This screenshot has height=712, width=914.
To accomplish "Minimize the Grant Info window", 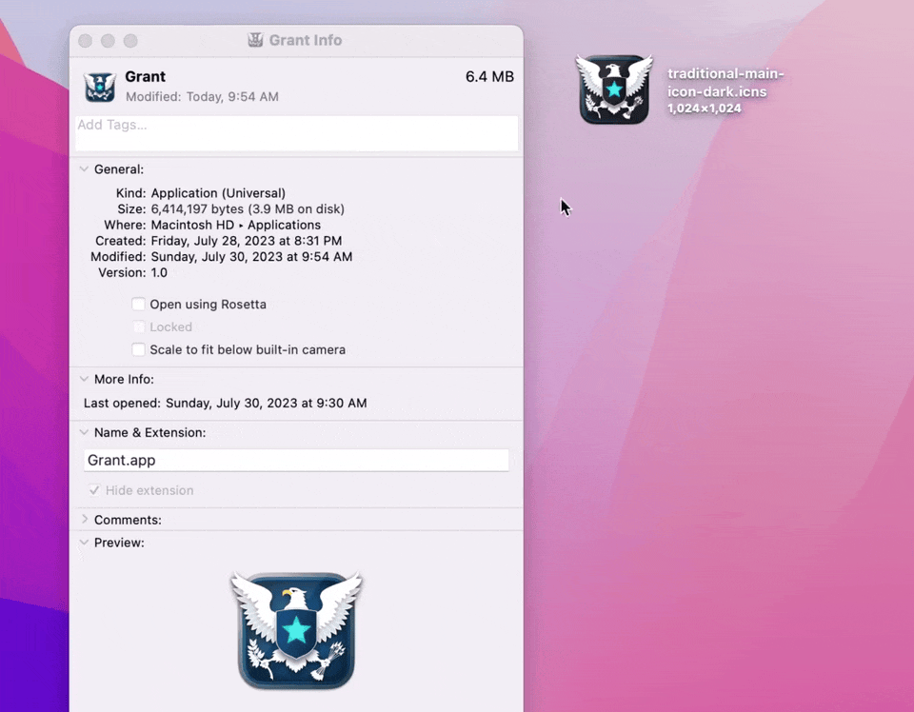I will click(x=109, y=41).
